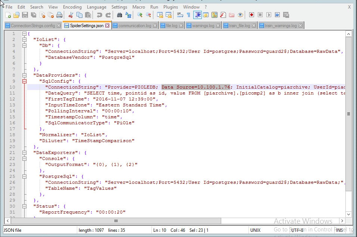Screen dimensions: 357x237
Task: Toggle Show All Characters pilcrow icon
Action: click(188, 15)
